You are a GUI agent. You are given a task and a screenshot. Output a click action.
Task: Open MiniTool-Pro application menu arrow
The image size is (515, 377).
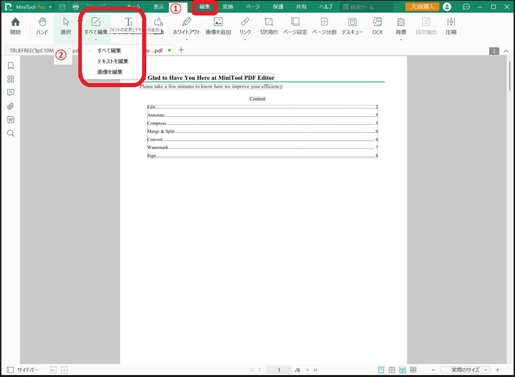(50, 7)
